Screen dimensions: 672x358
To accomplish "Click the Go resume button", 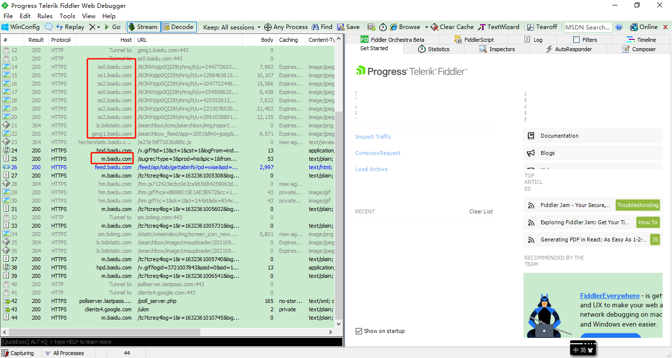I will (112, 27).
